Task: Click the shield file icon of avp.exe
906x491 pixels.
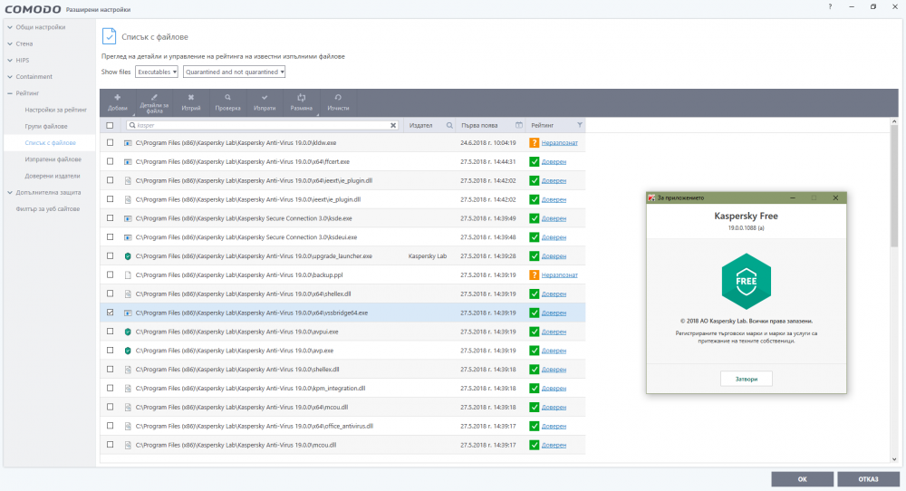Action: pos(128,351)
